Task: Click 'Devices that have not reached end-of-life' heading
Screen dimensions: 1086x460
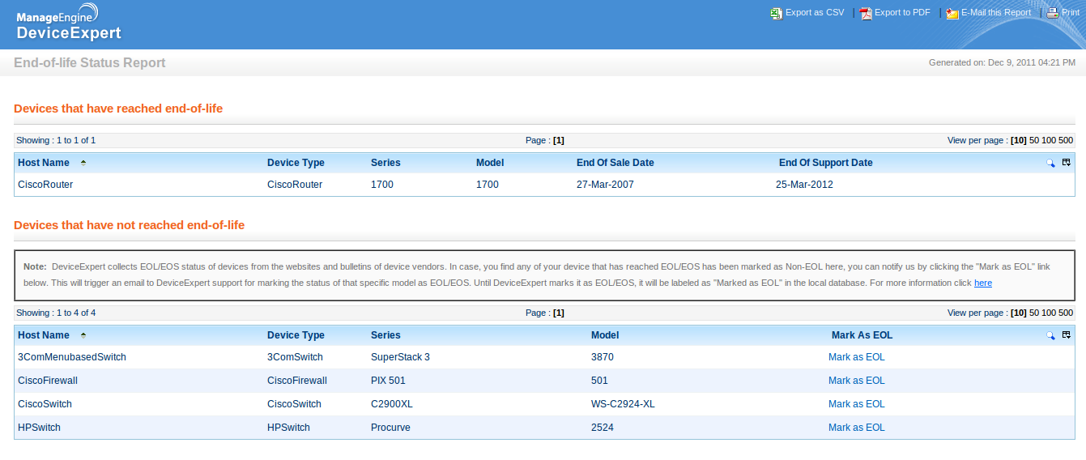Action: click(130, 225)
